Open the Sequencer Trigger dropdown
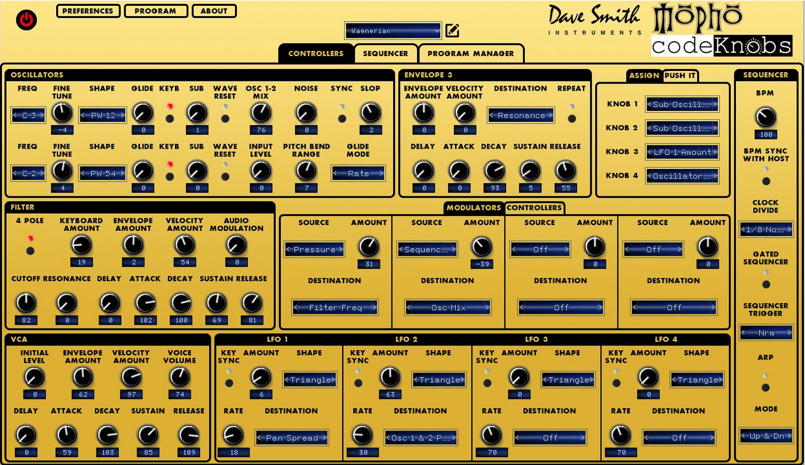 click(766, 332)
